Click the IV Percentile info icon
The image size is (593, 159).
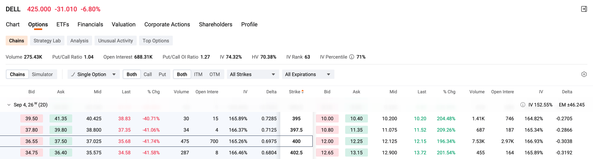pyautogui.click(x=352, y=57)
